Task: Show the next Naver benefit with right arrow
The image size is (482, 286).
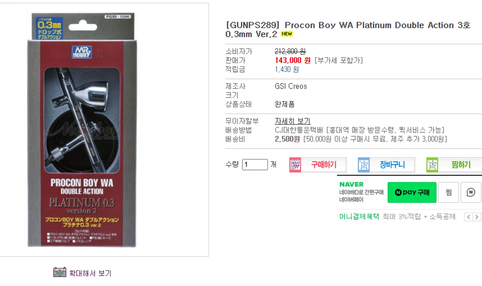Action: [477, 217]
